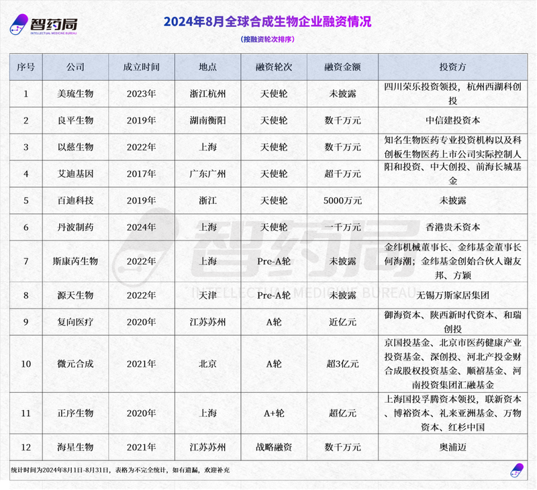Click the main title 2024年8月全球合成生物企业融资情况

(x=268, y=21)
